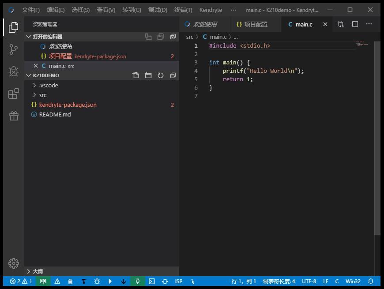Screen dimensions: 384x289
Task: Open the src breadcrumb dropdown
Action: tap(189, 37)
